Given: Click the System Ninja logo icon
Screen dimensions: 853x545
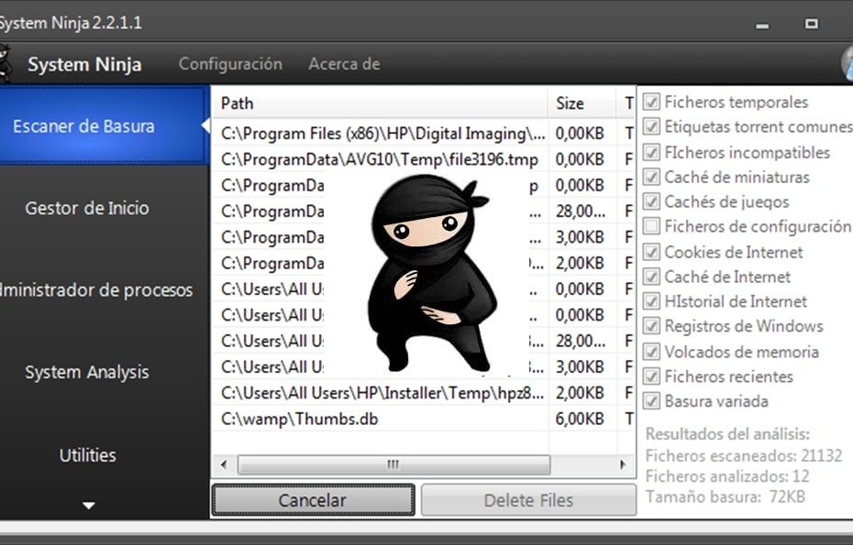Looking at the screenshot, I should [x=5, y=63].
